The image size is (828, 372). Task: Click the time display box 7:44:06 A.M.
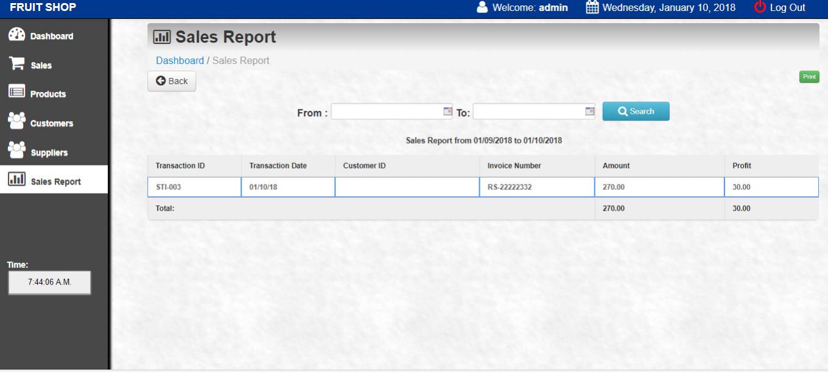(49, 283)
